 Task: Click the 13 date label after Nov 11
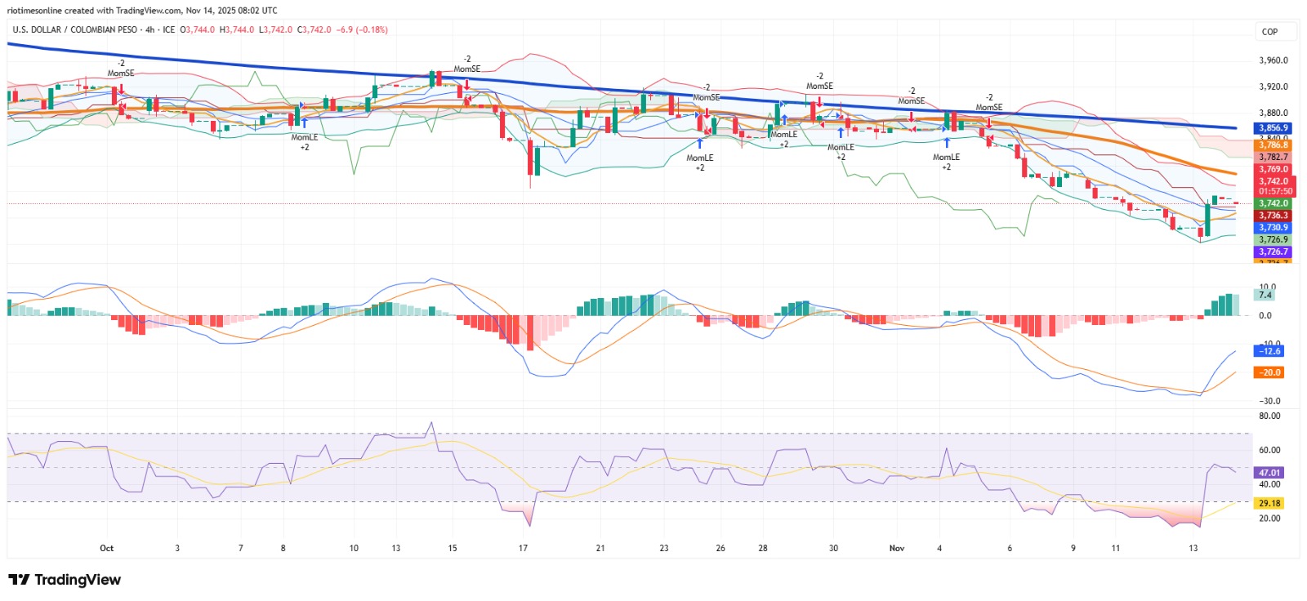[1193, 548]
